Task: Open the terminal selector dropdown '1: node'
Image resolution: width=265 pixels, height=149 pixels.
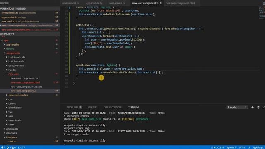Action: (237, 108)
